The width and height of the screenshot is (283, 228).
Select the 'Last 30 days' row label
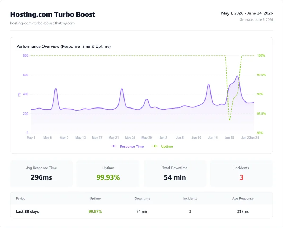click(27, 212)
